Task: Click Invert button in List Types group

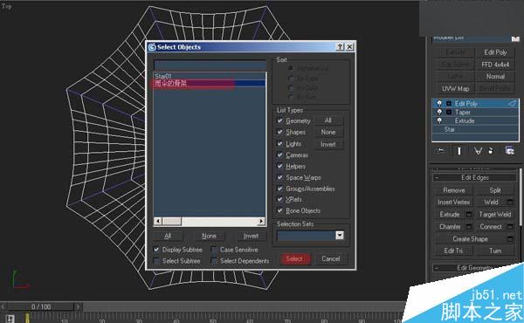Action: [327, 144]
